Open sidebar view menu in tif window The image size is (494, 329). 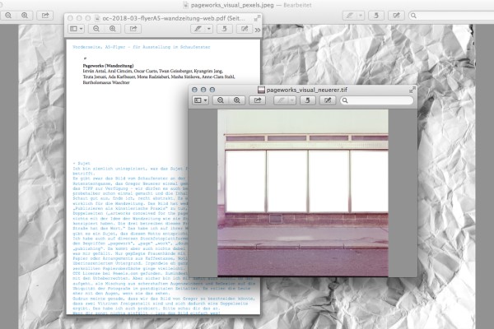point(201,100)
